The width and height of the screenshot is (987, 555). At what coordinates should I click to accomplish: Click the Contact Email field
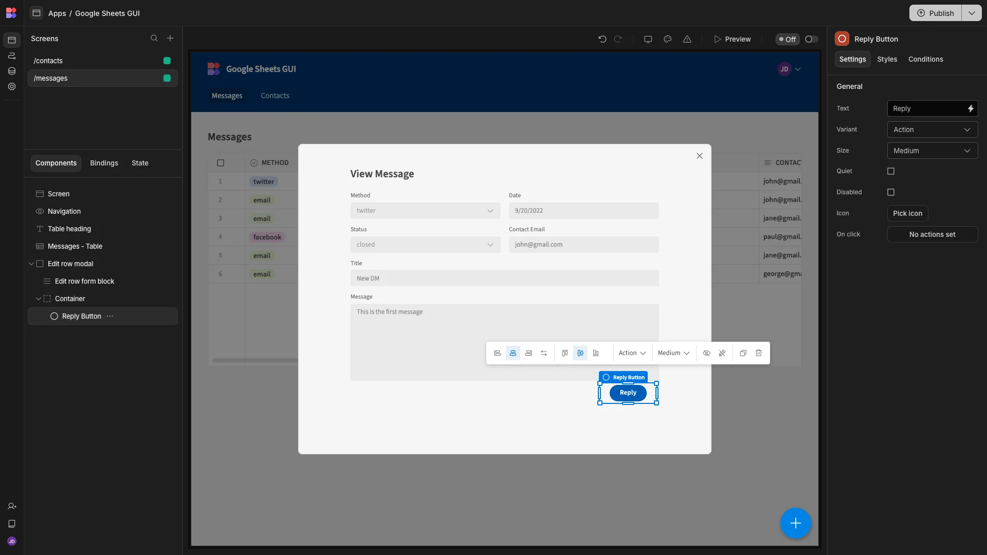pyautogui.click(x=583, y=245)
